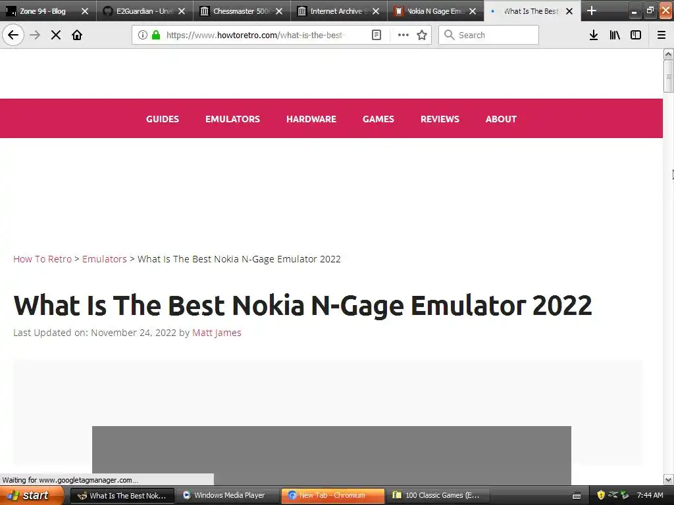
Task: Bookmark this page with the star
Action: click(x=422, y=35)
